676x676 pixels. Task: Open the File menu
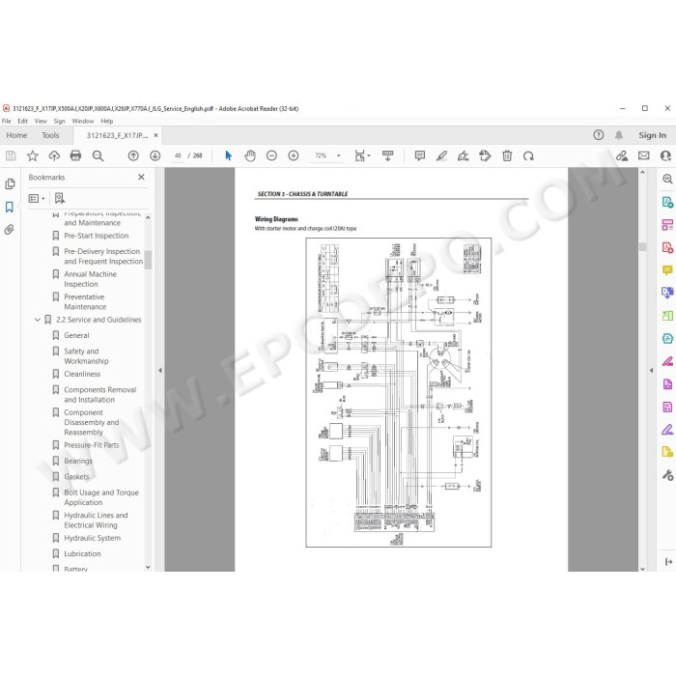(7, 121)
